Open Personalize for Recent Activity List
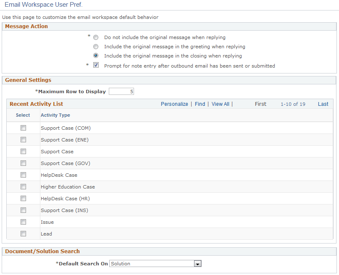 pyautogui.click(x=174, y=104)
